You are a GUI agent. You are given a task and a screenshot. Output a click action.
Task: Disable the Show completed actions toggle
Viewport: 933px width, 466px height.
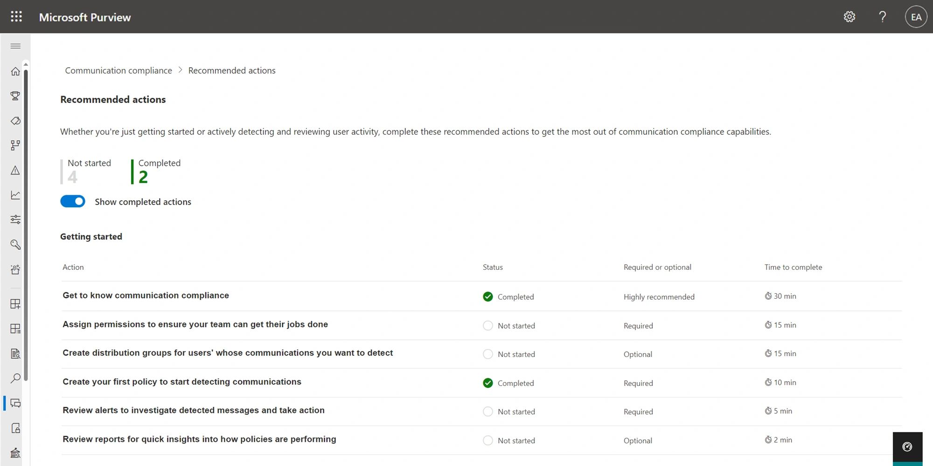[73, 201]
